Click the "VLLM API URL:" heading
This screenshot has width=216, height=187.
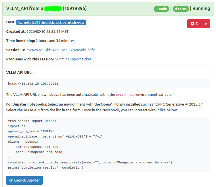coord(19,72)
